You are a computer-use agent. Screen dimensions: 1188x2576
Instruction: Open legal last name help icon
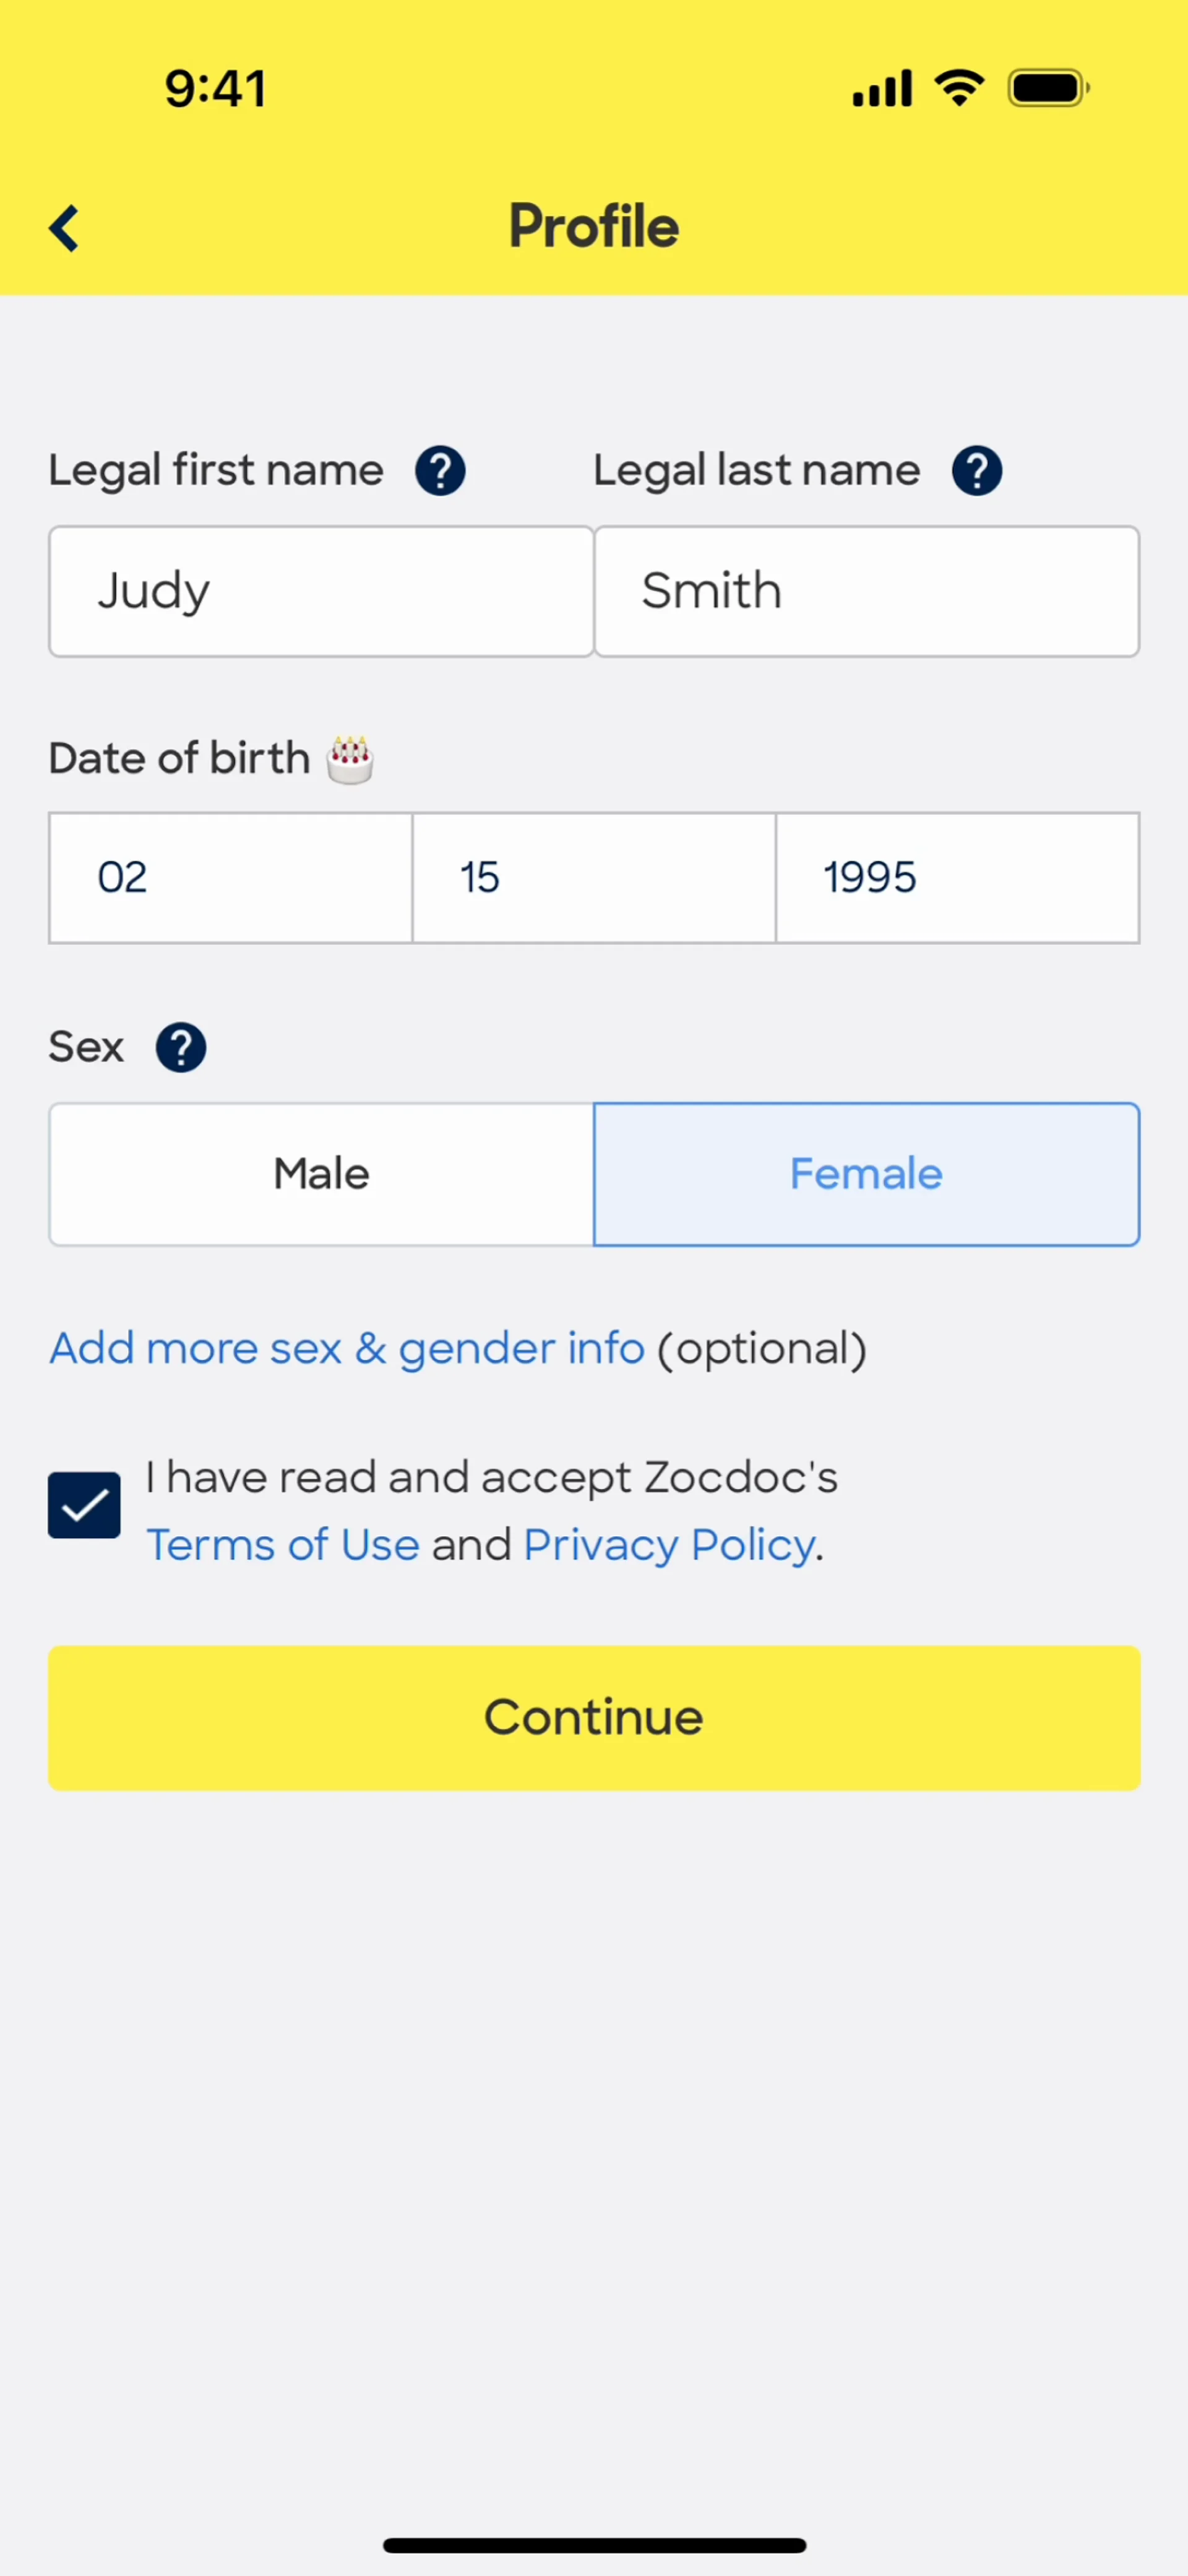click(977, 471)
